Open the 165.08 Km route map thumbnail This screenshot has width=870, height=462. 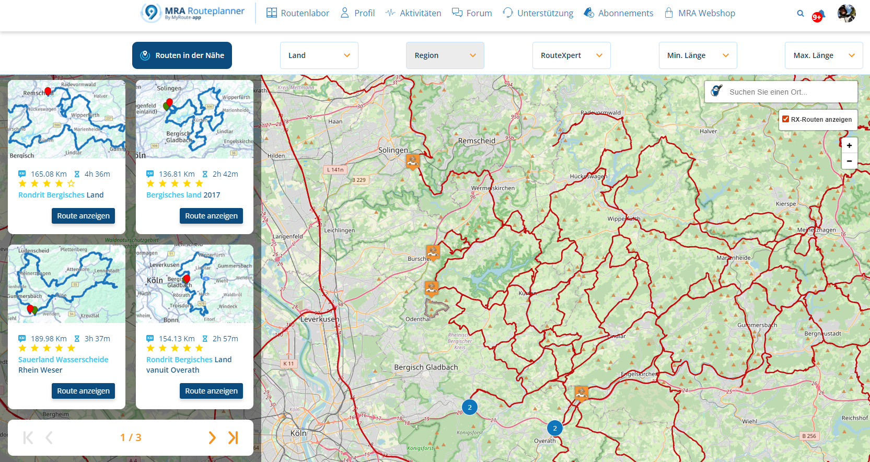pos(66,119)
